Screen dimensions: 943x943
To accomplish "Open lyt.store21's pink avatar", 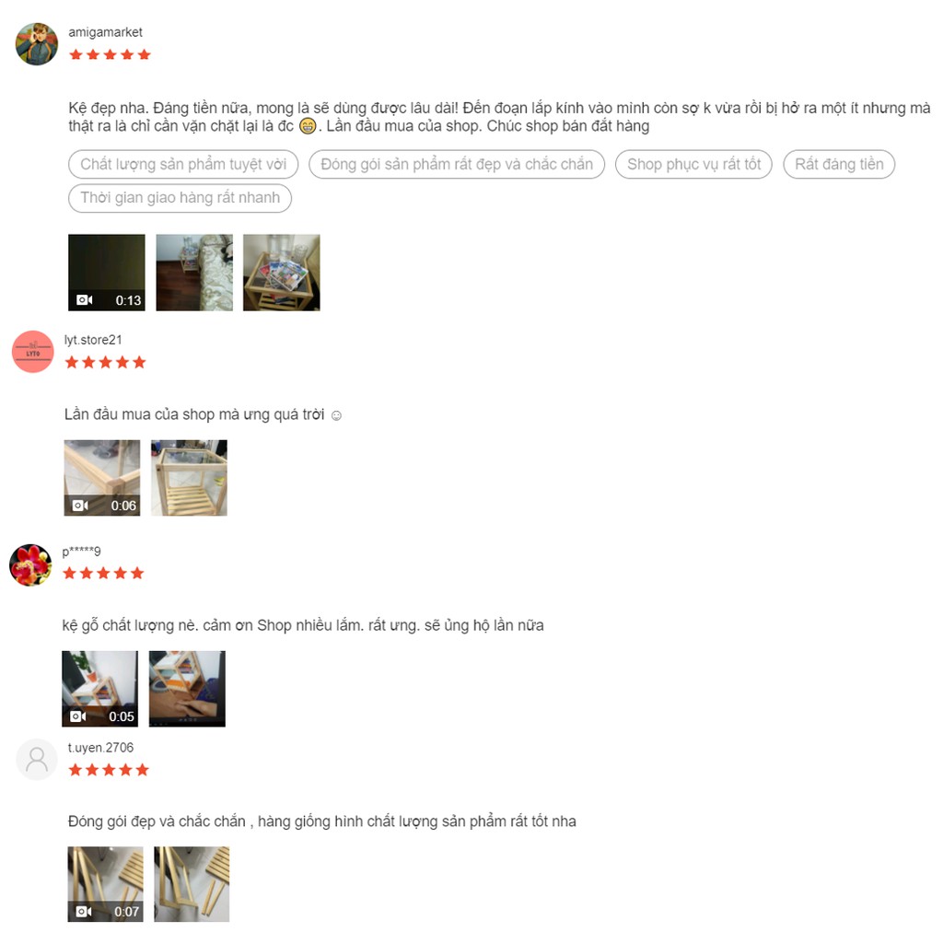I will (33, 352).
